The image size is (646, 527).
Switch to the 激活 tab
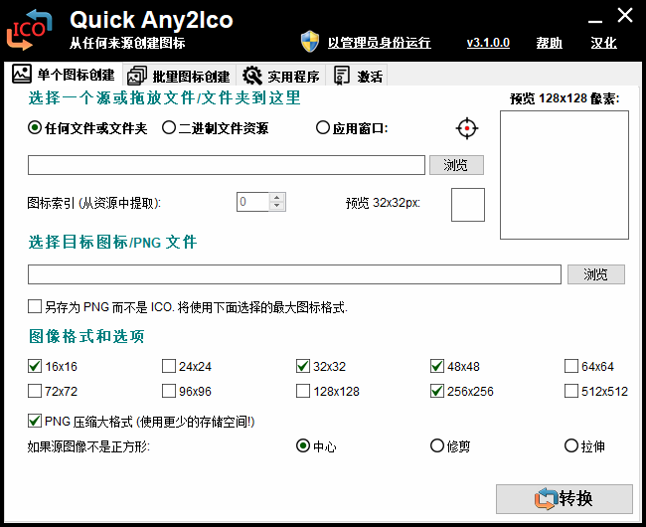[357, 77]
